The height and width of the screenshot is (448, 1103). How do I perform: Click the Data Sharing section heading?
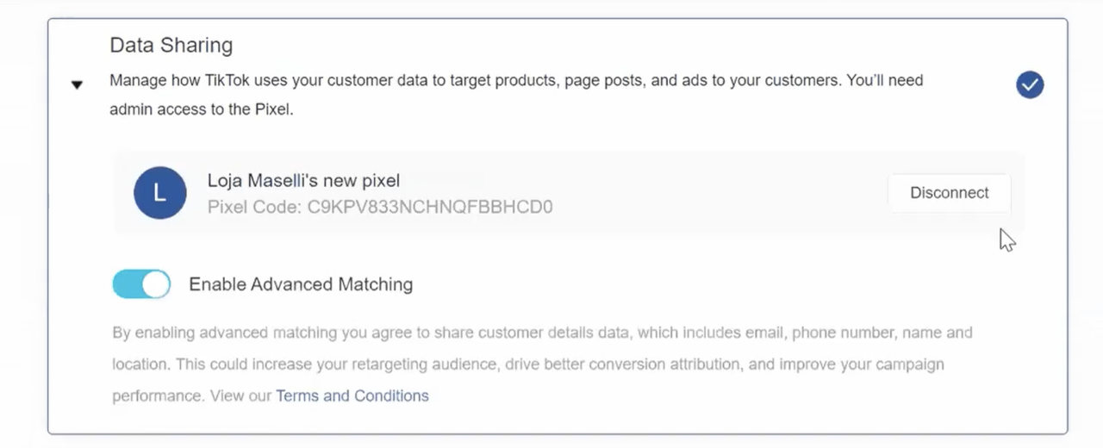[171, 45]
